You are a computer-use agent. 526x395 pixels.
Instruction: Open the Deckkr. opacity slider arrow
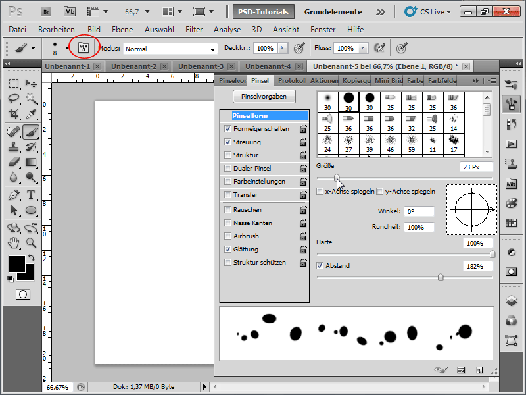coord(283,48)
